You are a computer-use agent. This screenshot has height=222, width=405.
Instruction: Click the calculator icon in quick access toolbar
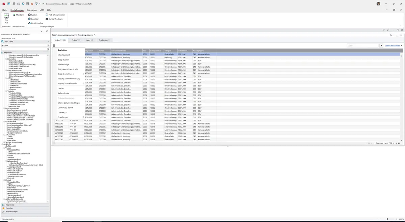click(14, 4)
